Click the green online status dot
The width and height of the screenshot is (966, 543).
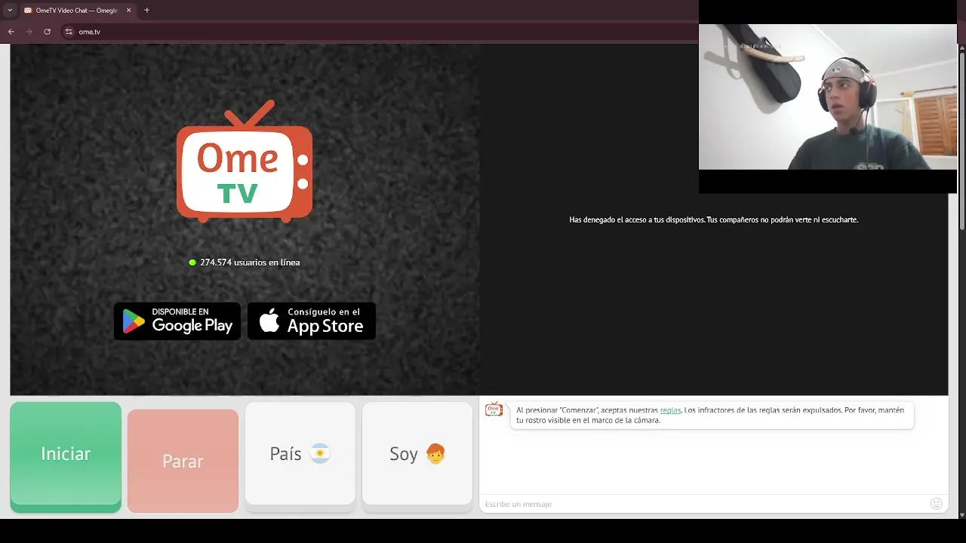click(192, 262)
